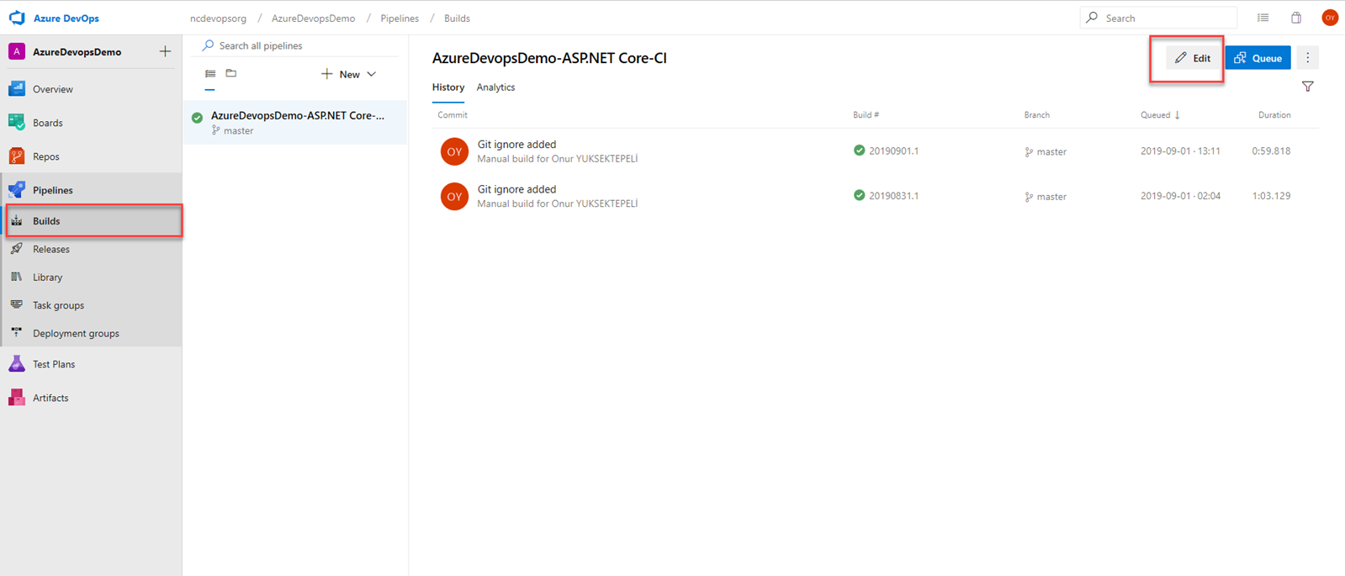
Task: Click the Edit pipeline button
Action: pos(1193,58)
